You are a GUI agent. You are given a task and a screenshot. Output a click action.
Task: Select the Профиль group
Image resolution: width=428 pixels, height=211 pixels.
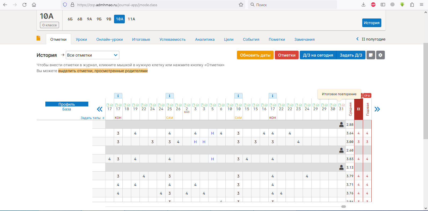coord(67,104)
